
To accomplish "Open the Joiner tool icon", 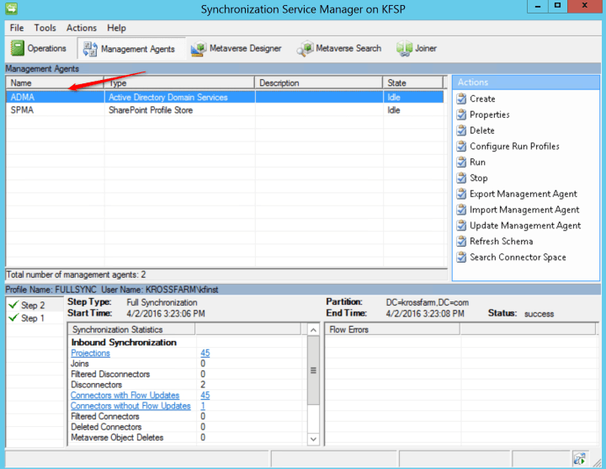I will coord(404,49).
